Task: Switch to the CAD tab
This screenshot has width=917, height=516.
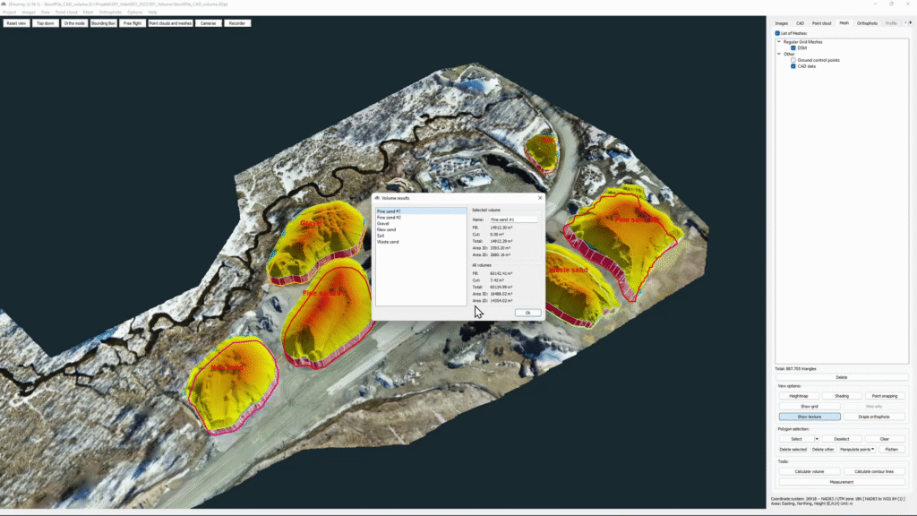Action: (x=800, y=23)
